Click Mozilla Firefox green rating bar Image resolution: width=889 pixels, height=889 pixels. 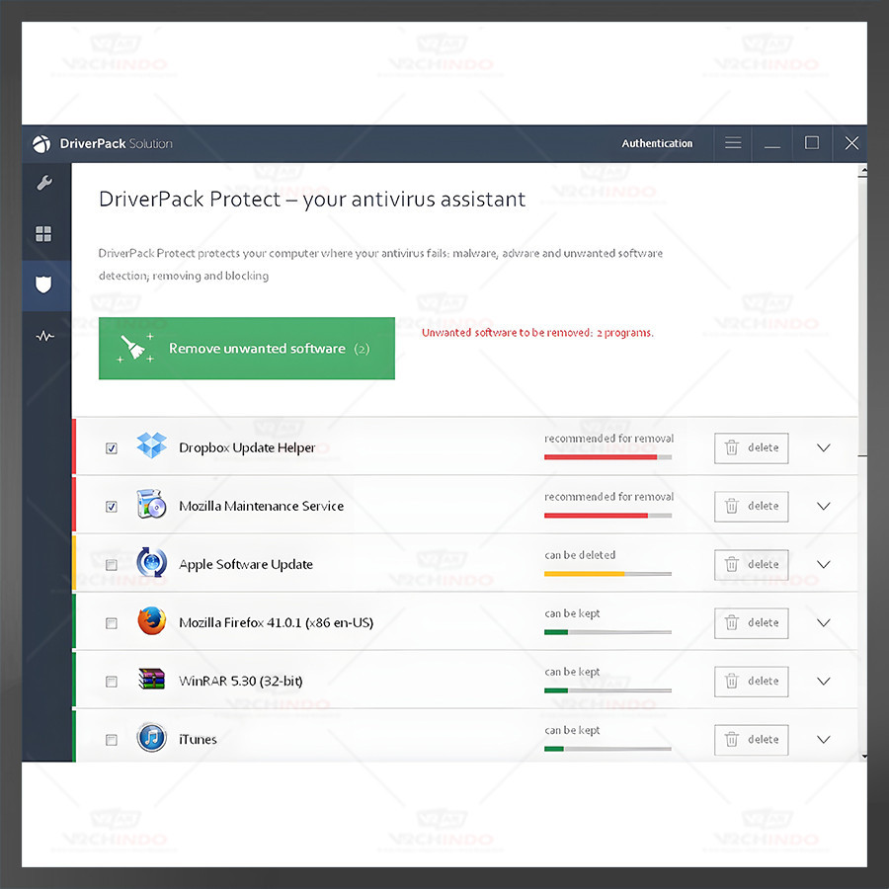607,632
